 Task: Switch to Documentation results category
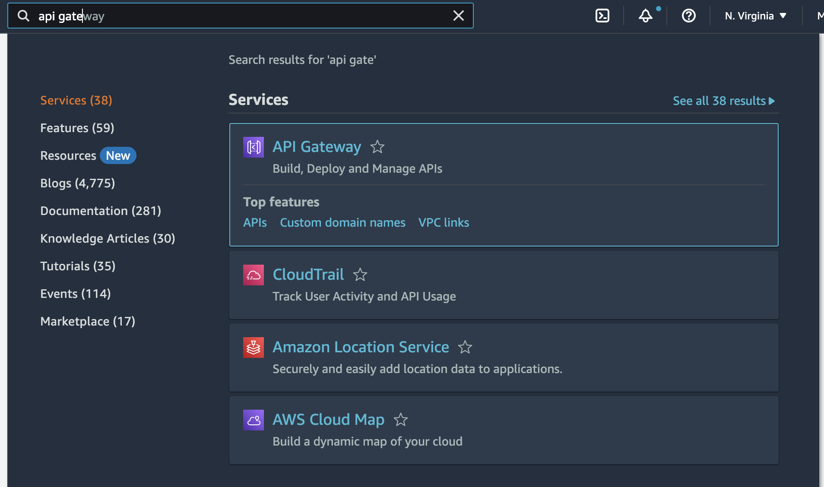[x=101, y=211]
